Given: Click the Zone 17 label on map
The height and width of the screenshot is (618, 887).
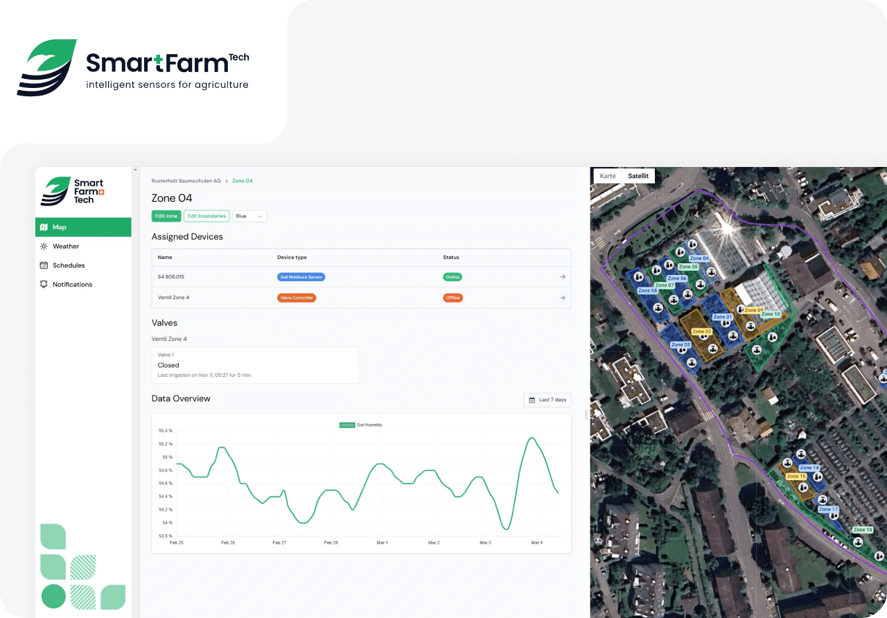Looking at the screenshot, I should click(x=828, y=509).
